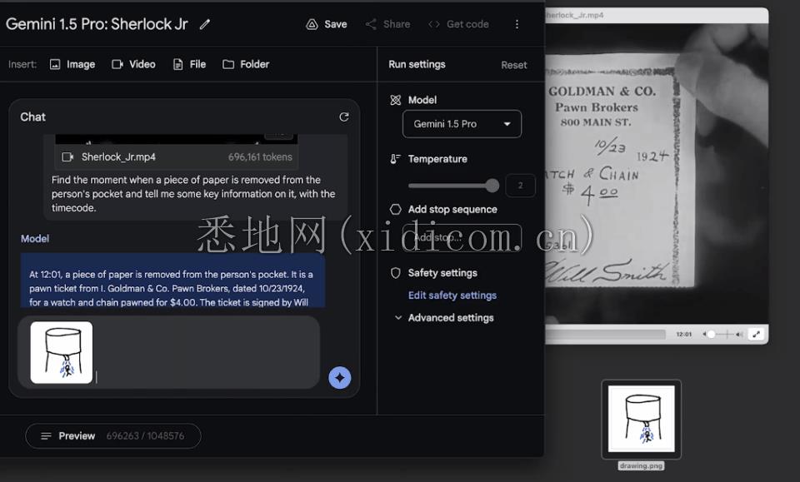This screenshot has width=800, height=482.
Task: Click the Add stop sequence field
Action: 461,237
